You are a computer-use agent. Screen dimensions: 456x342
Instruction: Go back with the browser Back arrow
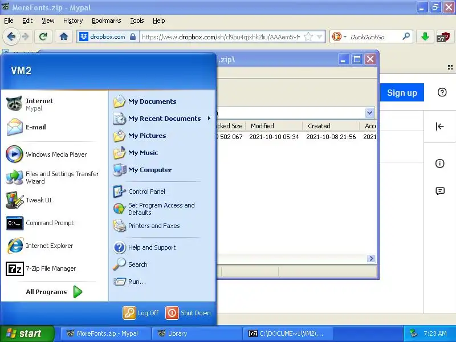(x=11, y=36)
